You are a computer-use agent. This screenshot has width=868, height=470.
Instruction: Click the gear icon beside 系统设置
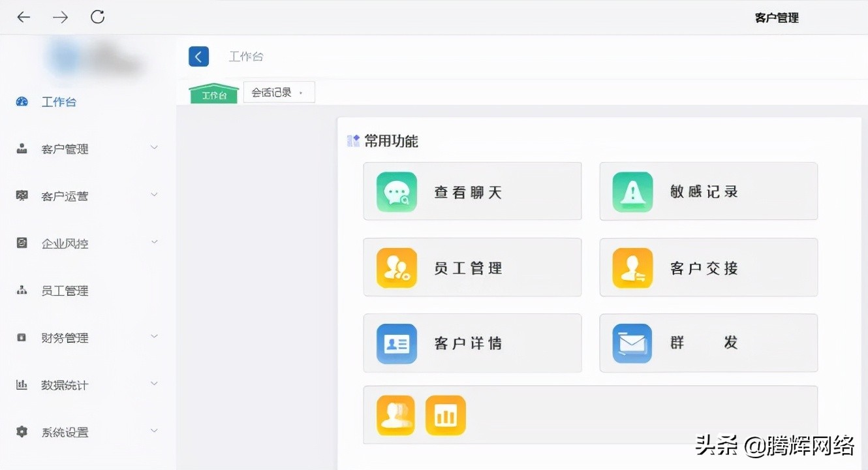(22, 431)
